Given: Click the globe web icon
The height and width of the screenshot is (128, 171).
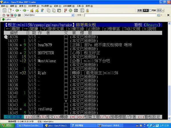Looking at the screenshot, I should coord(15,15).
